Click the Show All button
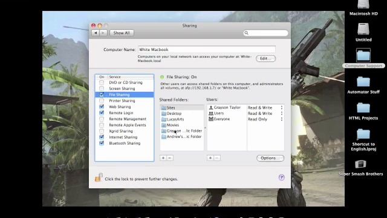387x218 pixels. pos(122,33)
